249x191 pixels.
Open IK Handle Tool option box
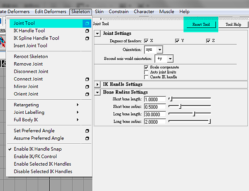click(87, 31)
